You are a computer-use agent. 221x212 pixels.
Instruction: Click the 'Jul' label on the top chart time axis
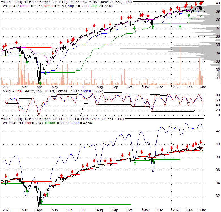83,87
